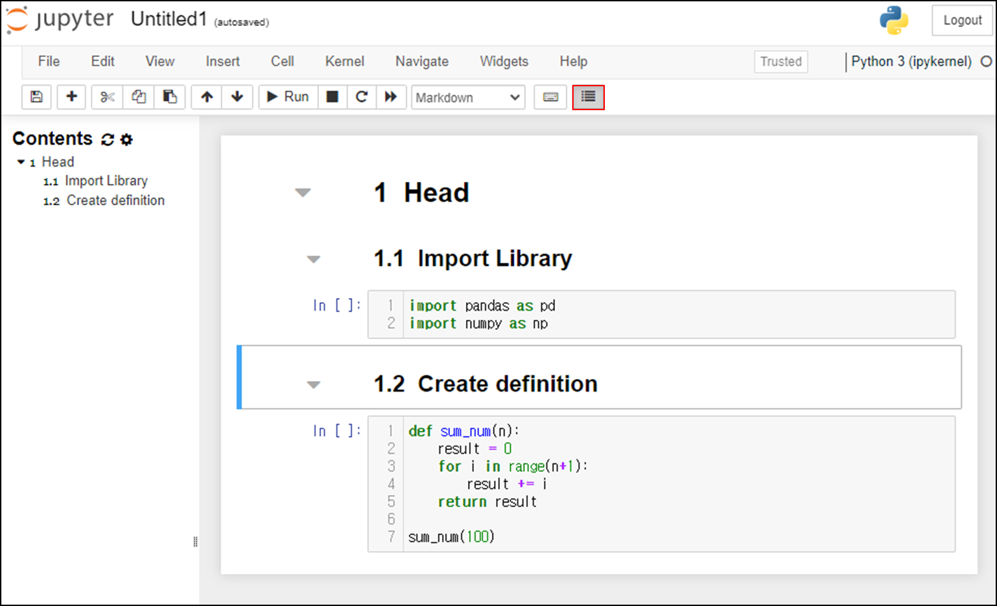Paste cells below icon
Screen dimensions: 997x606
(x=169, y=97)
